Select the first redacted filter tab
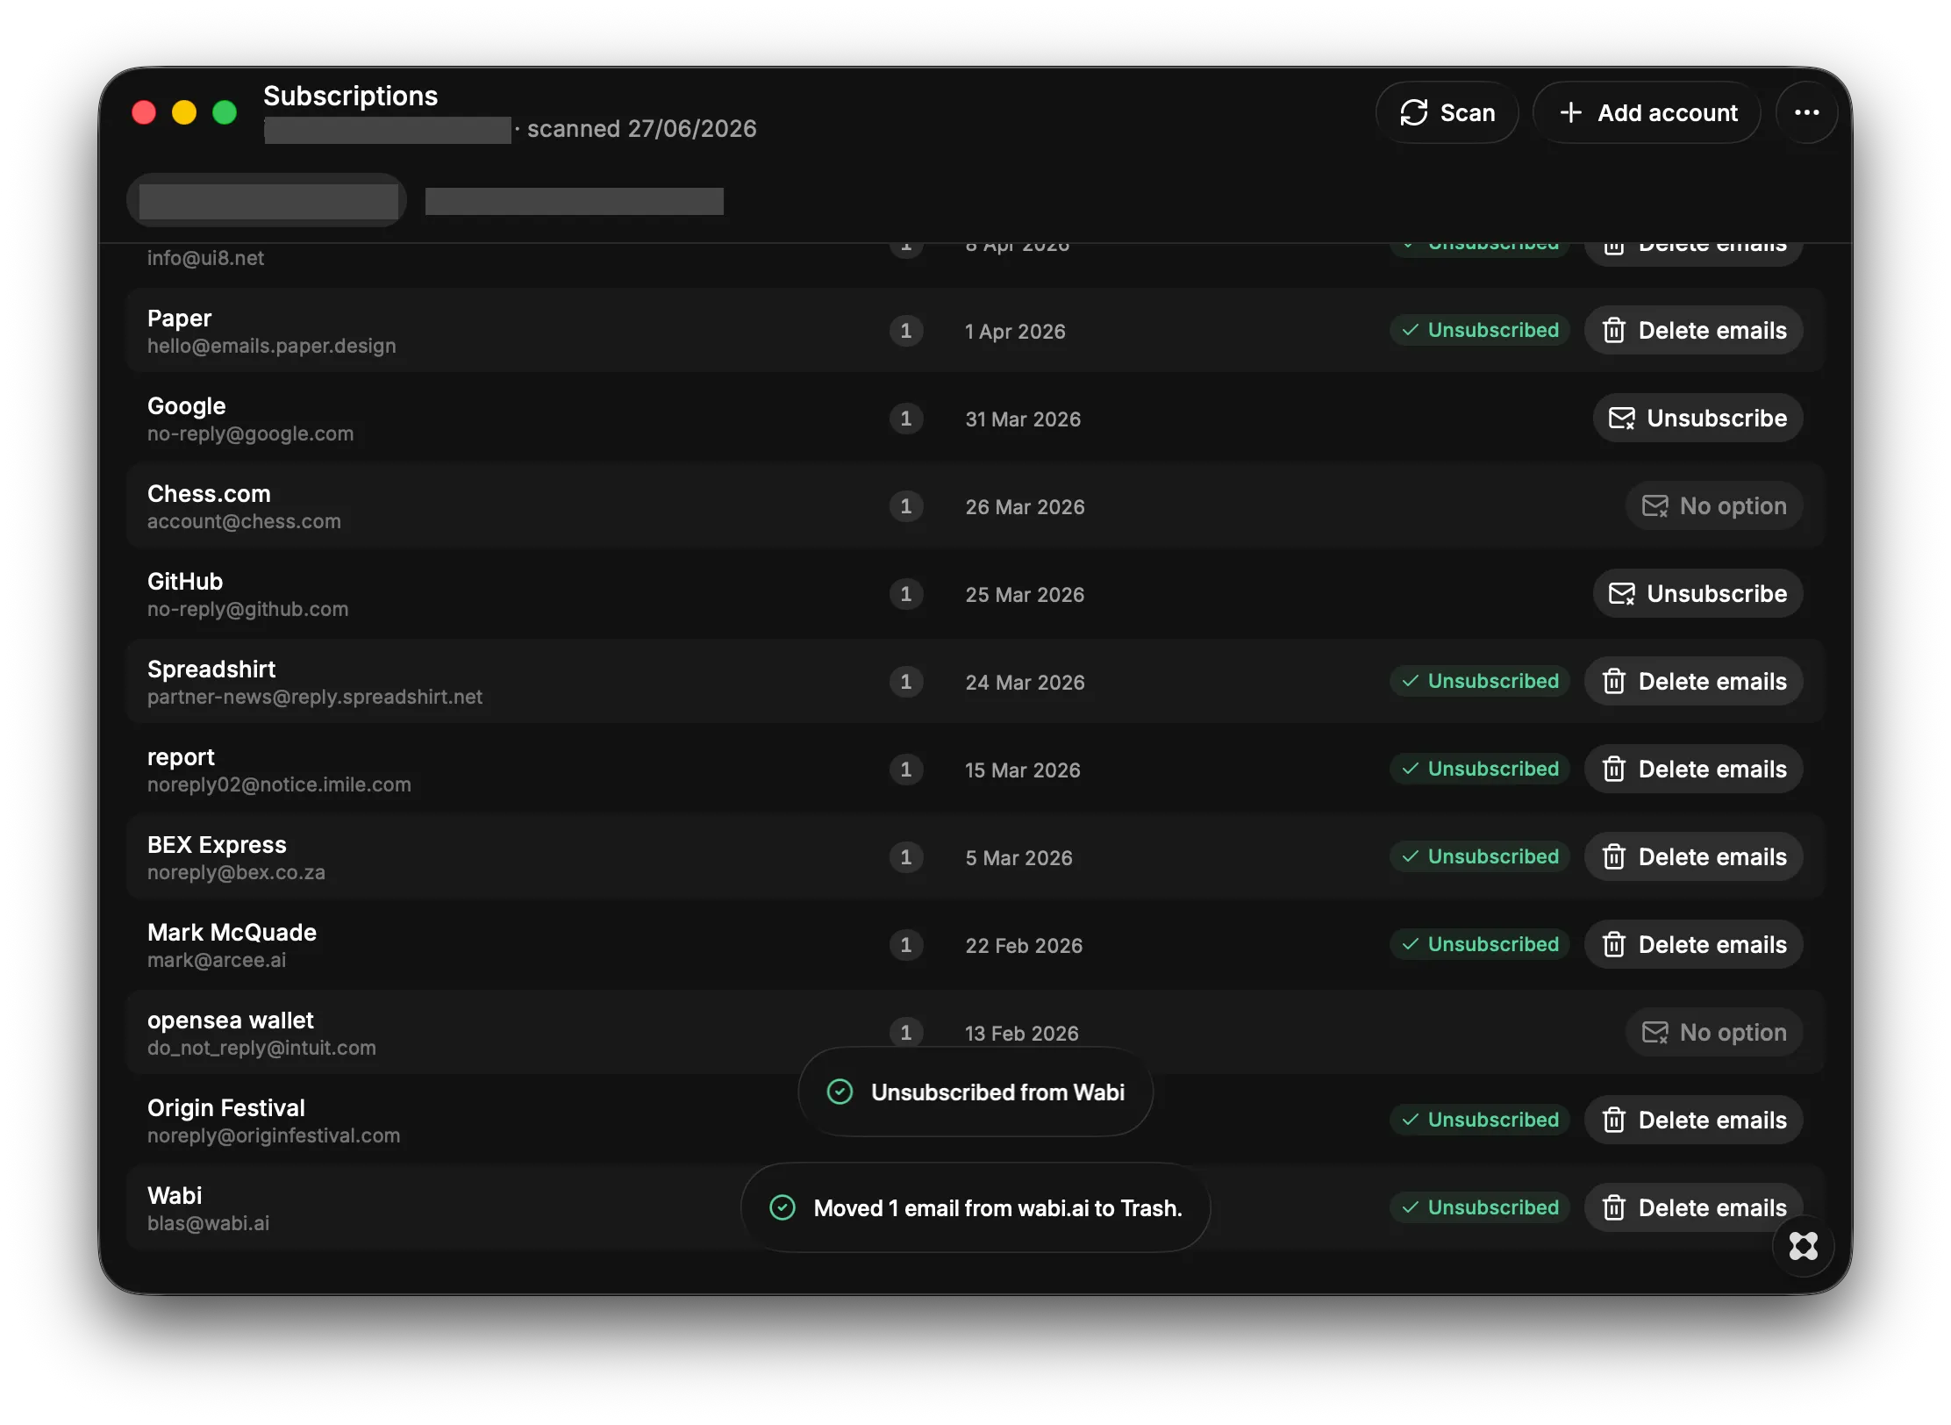The image size is (1951, 1425). point(267,200)
